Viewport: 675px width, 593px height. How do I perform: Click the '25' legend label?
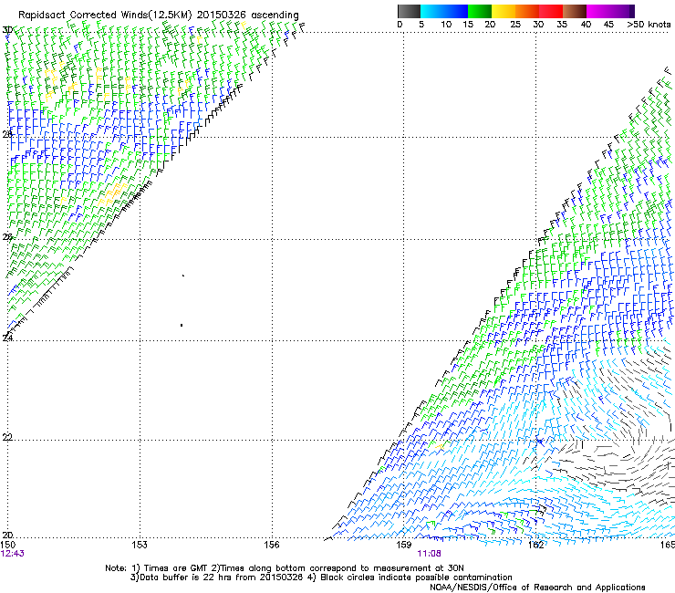(x=515, y=25)
